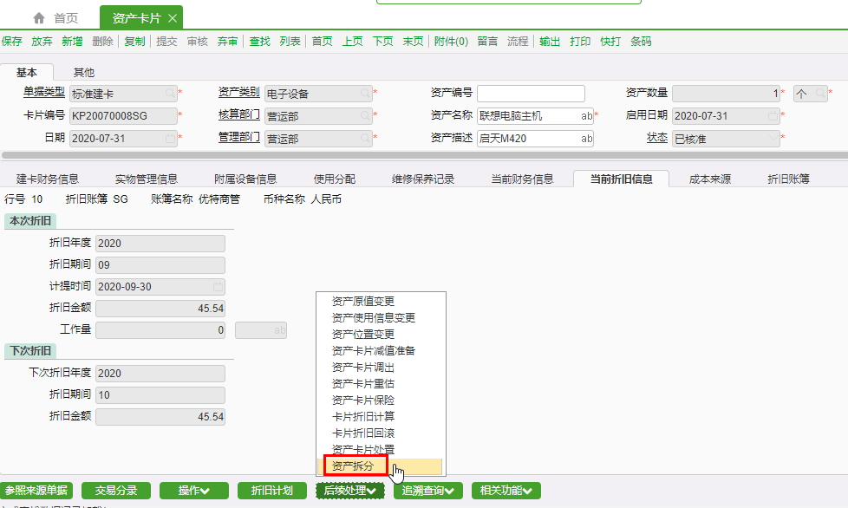The image size is (848, 508).
Task: Choose 卡片折旧计算 in the menu
Action: 362,417
